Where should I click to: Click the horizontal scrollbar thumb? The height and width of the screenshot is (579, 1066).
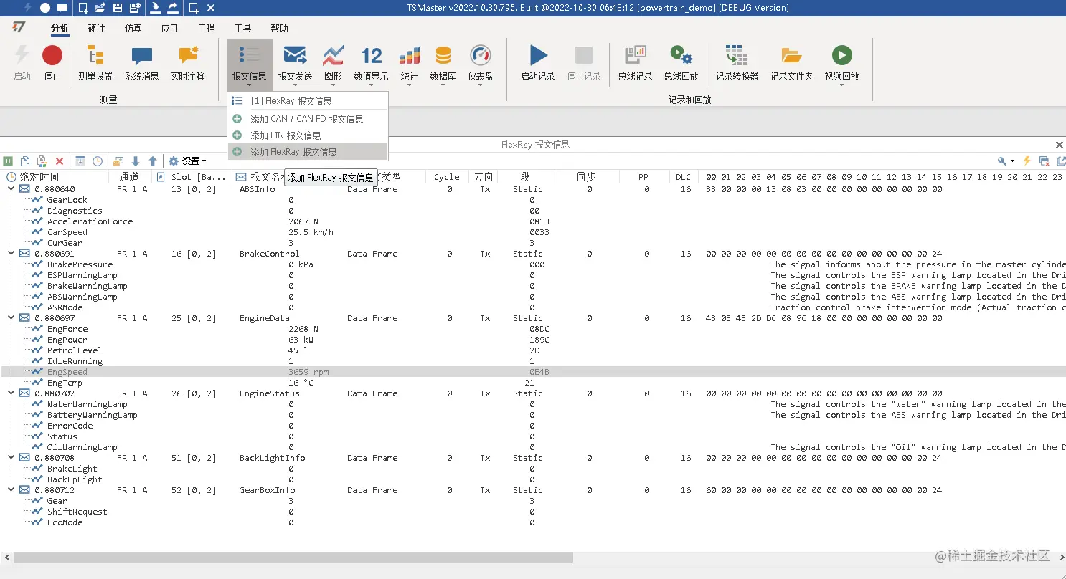point(293,557)
